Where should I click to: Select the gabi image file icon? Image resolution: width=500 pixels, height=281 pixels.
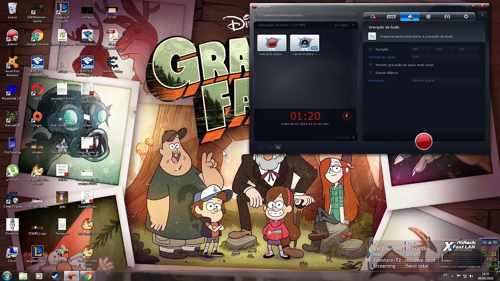click(x=62, y=200)
